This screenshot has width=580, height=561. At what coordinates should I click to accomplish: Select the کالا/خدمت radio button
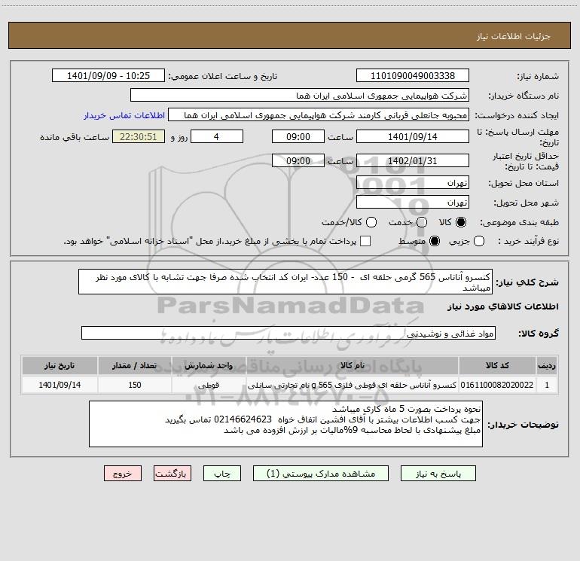click(x=371, y=222)
